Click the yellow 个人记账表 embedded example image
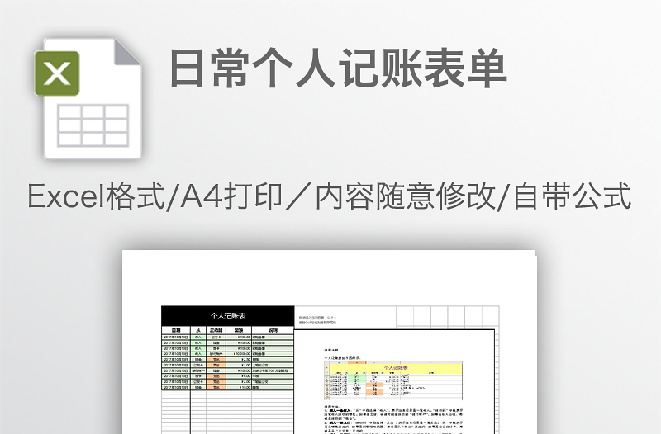 pyautogui.click(x=393, y=380)
